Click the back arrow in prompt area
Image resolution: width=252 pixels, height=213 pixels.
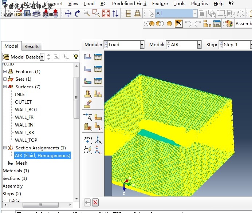point(87,202)
